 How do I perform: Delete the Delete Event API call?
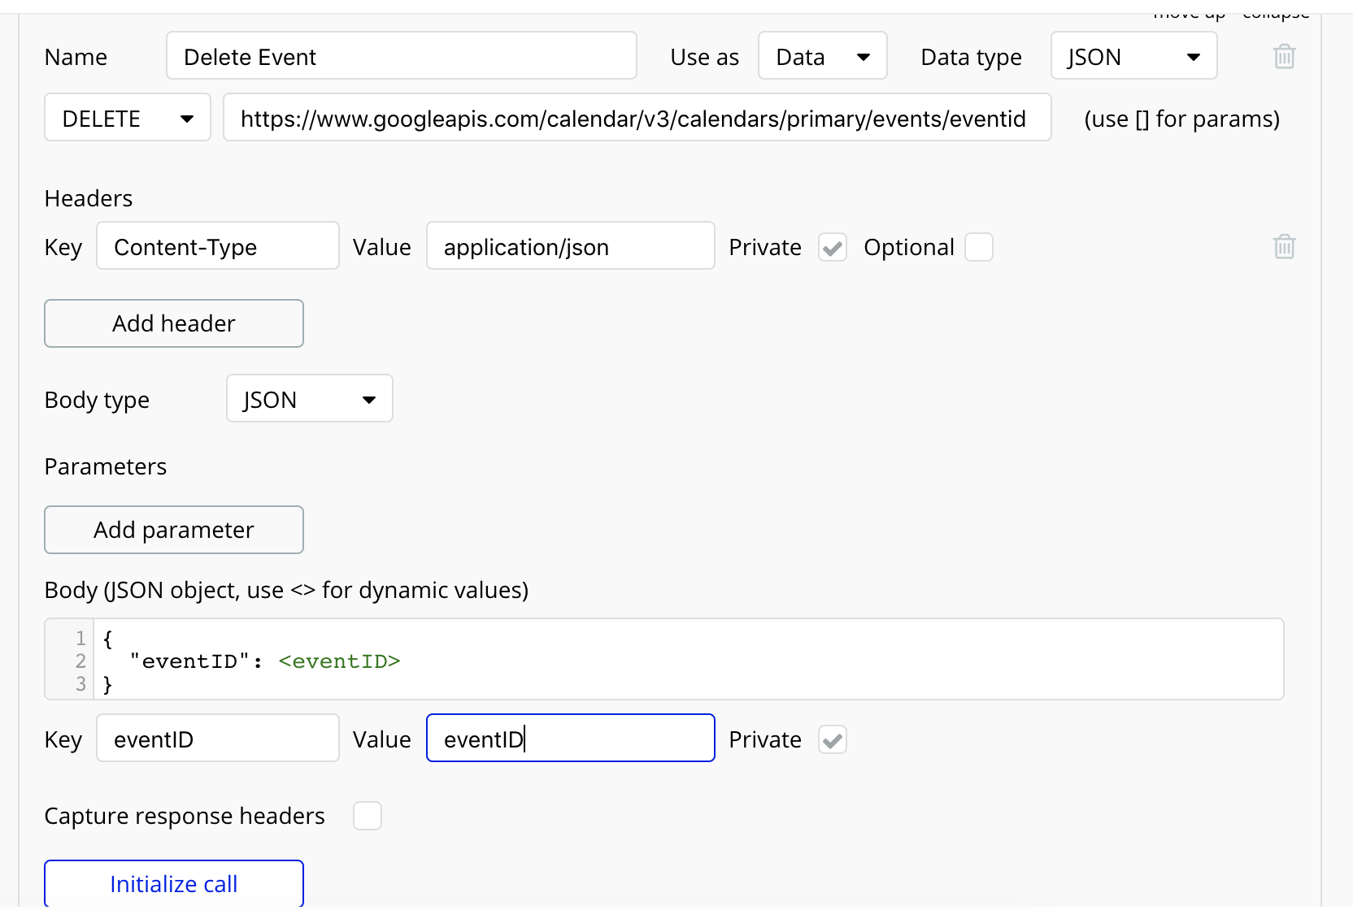[1284, 57]
